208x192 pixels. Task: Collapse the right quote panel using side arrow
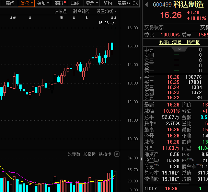141,158
